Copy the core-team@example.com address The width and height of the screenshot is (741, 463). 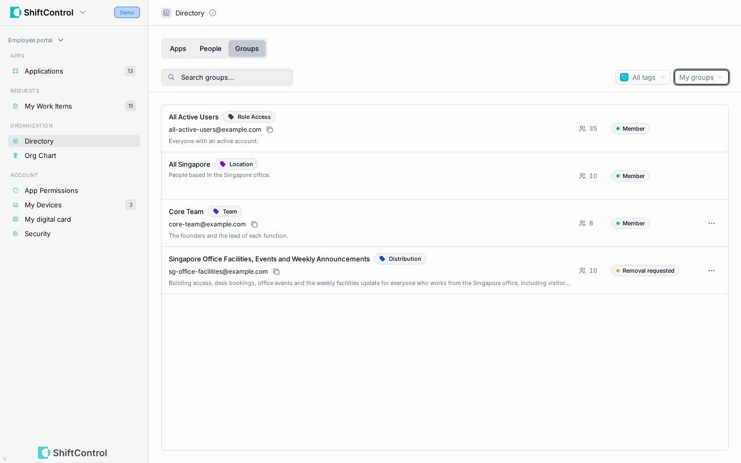pyautogui.click(x=254, y=224)
